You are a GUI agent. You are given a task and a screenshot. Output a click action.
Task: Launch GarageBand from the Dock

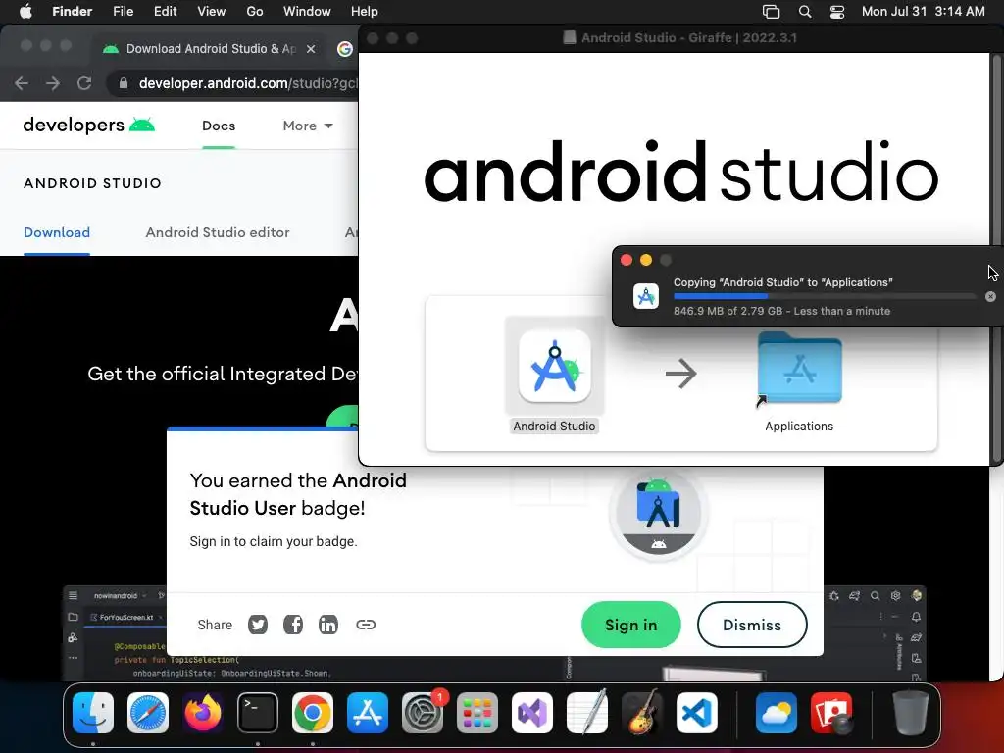click(x=642, y=713)
